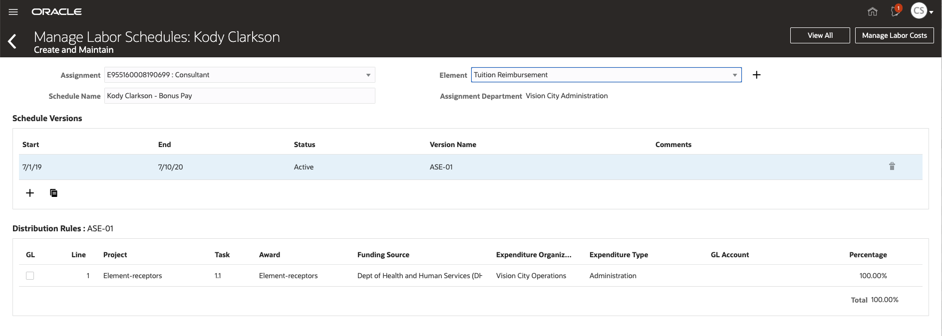Add a new element with plus icon

756,75
